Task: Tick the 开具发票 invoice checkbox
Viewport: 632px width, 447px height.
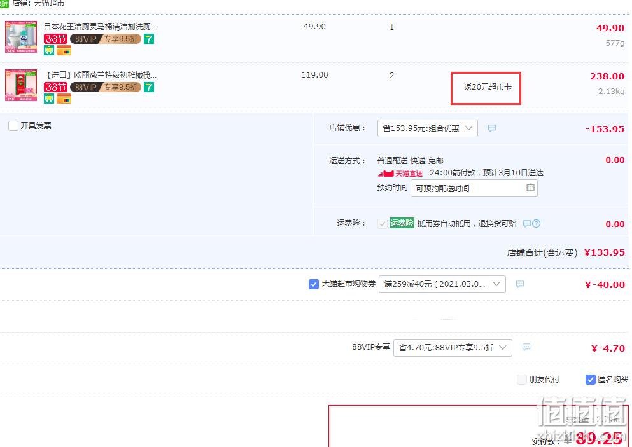Action: point(13,126)
